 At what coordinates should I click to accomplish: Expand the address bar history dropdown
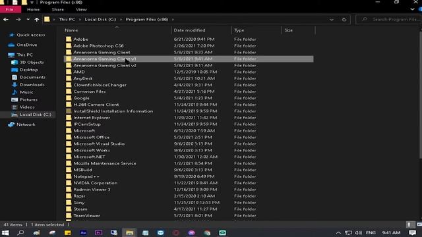(x=332, y=19)
